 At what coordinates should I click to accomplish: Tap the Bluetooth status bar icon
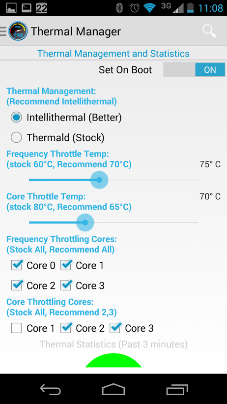(x=119, y=8)
